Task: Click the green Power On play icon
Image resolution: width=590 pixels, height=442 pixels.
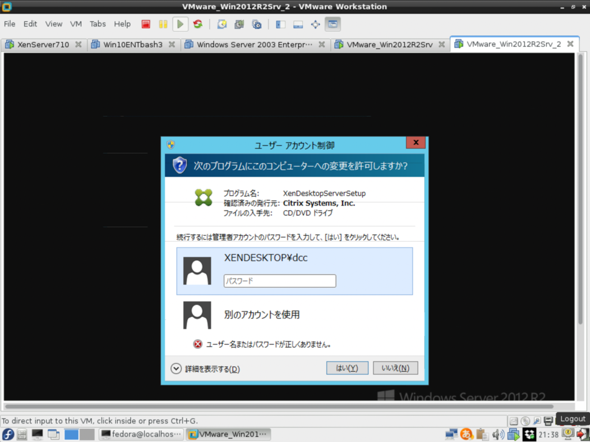Action: point(180,24)
